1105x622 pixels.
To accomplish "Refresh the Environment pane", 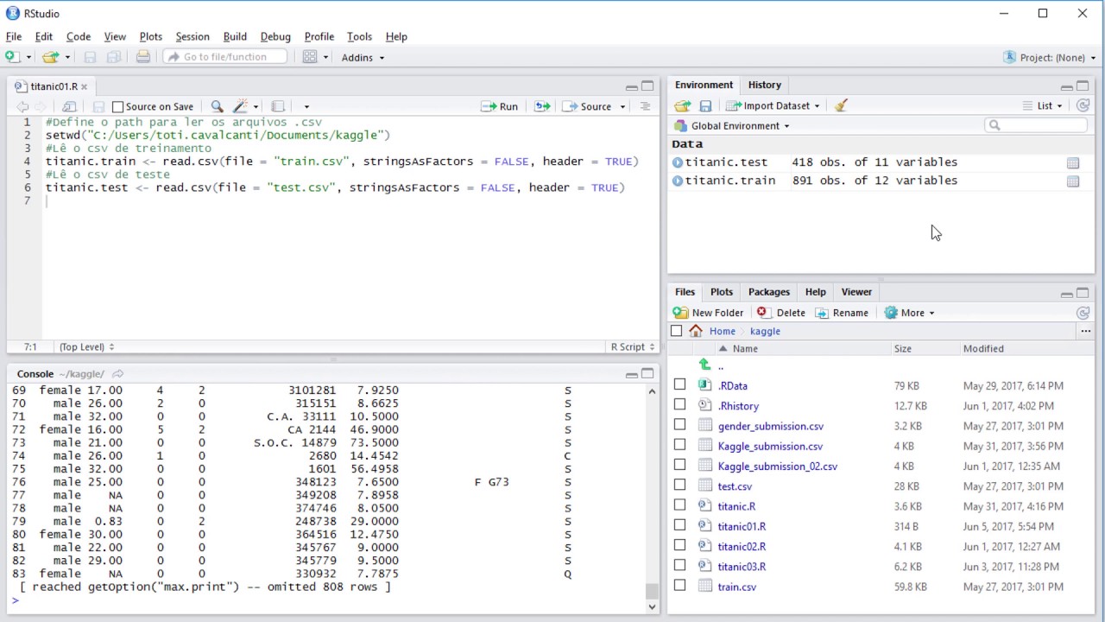I will pos(1083,105).
